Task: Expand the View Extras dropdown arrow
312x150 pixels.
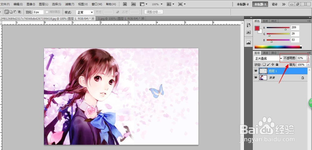Action: 147,4
